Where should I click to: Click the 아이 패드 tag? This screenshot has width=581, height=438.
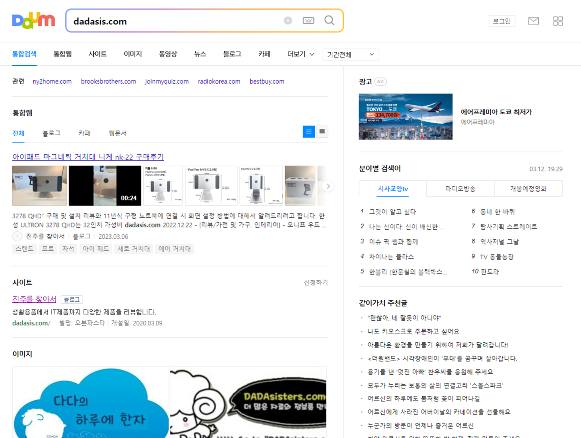96,249
